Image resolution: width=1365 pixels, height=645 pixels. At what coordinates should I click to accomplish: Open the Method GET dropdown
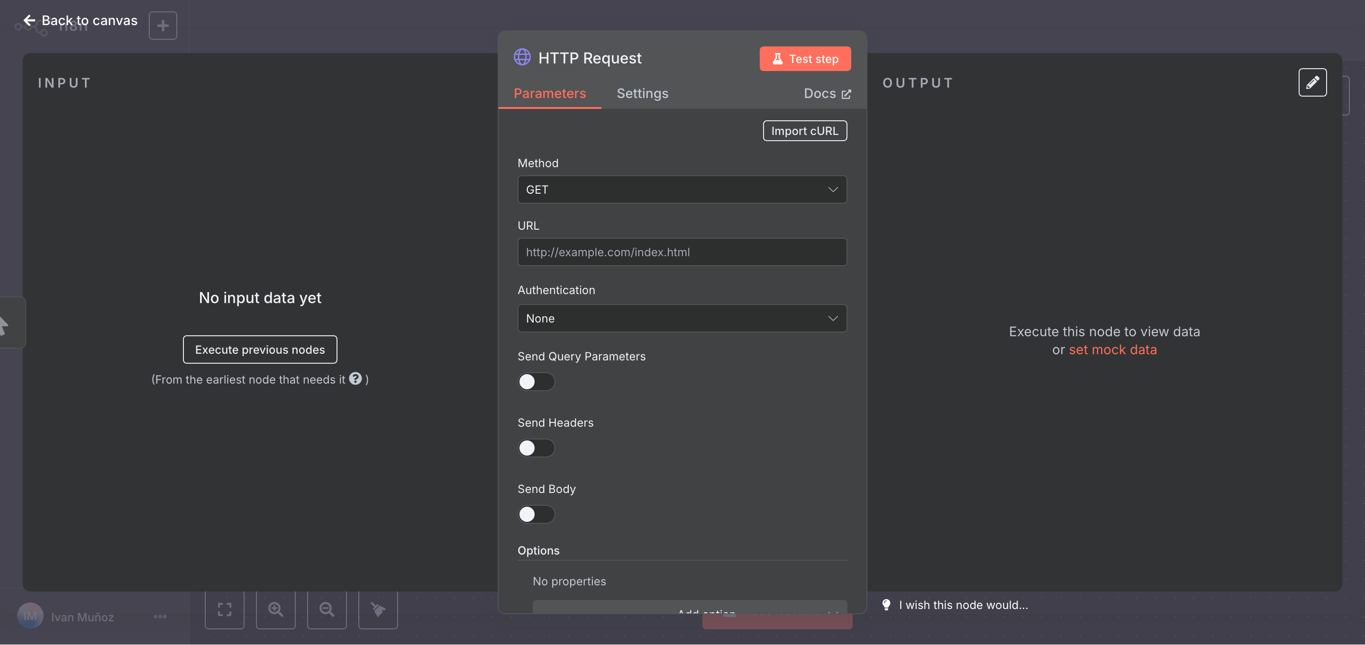(682, 189)
